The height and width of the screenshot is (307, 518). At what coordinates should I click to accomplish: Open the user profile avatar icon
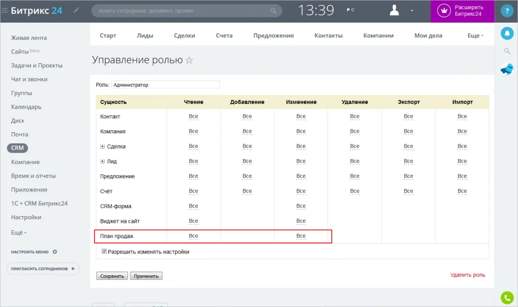395,11
